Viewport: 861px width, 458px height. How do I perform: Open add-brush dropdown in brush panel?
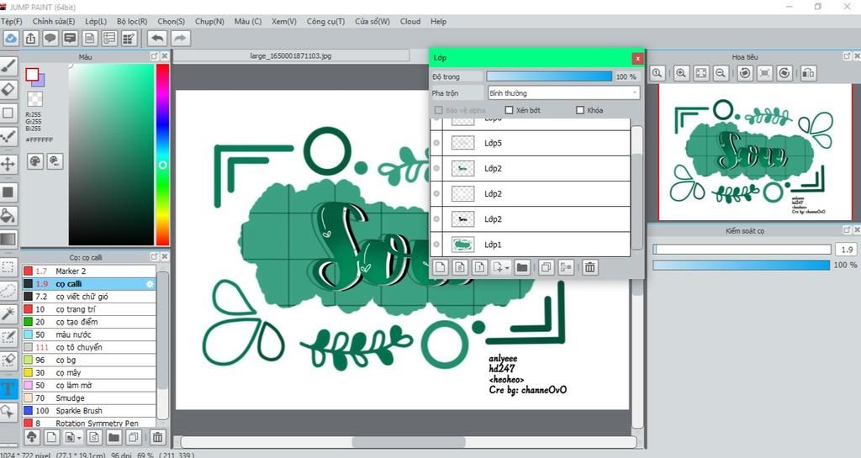point(73,437)
